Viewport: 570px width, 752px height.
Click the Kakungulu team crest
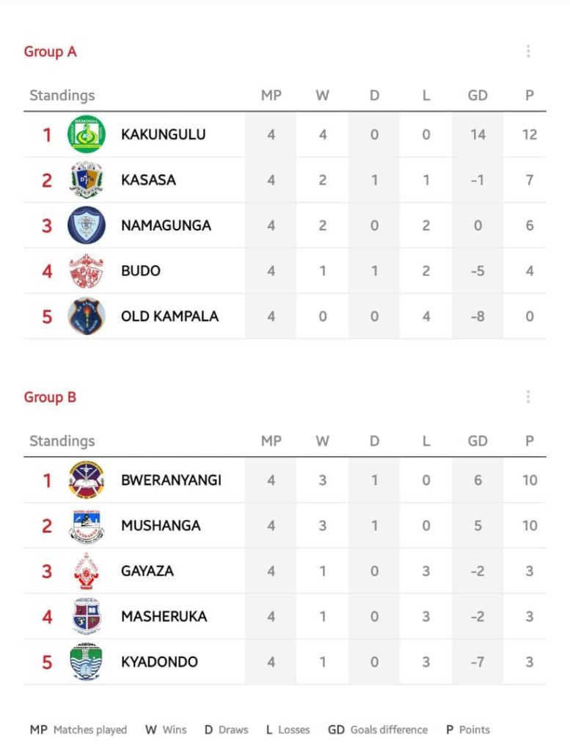87,134
